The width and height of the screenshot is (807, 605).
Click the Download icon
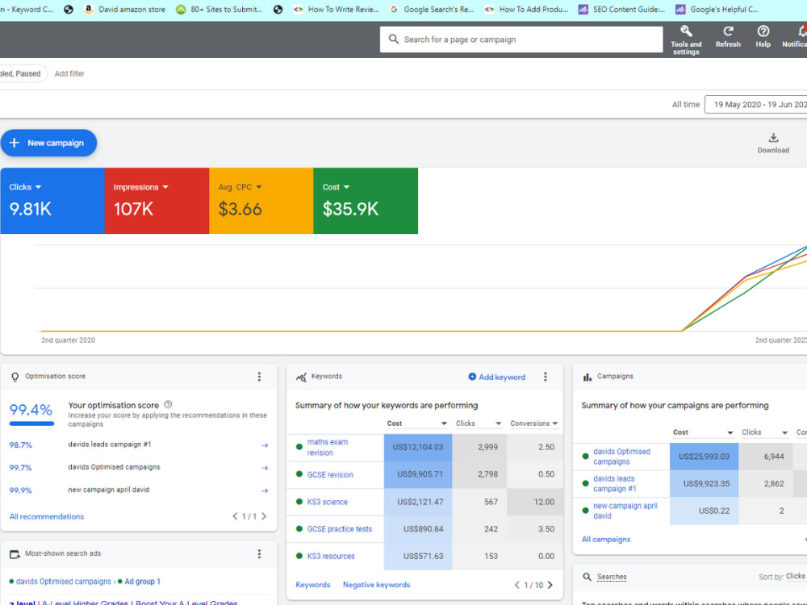[773, 138]
